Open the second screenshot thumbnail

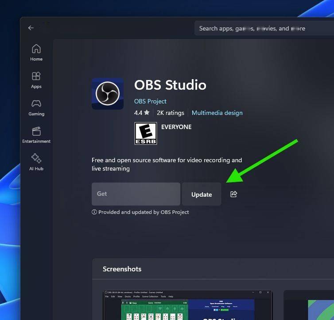[309, 305]
